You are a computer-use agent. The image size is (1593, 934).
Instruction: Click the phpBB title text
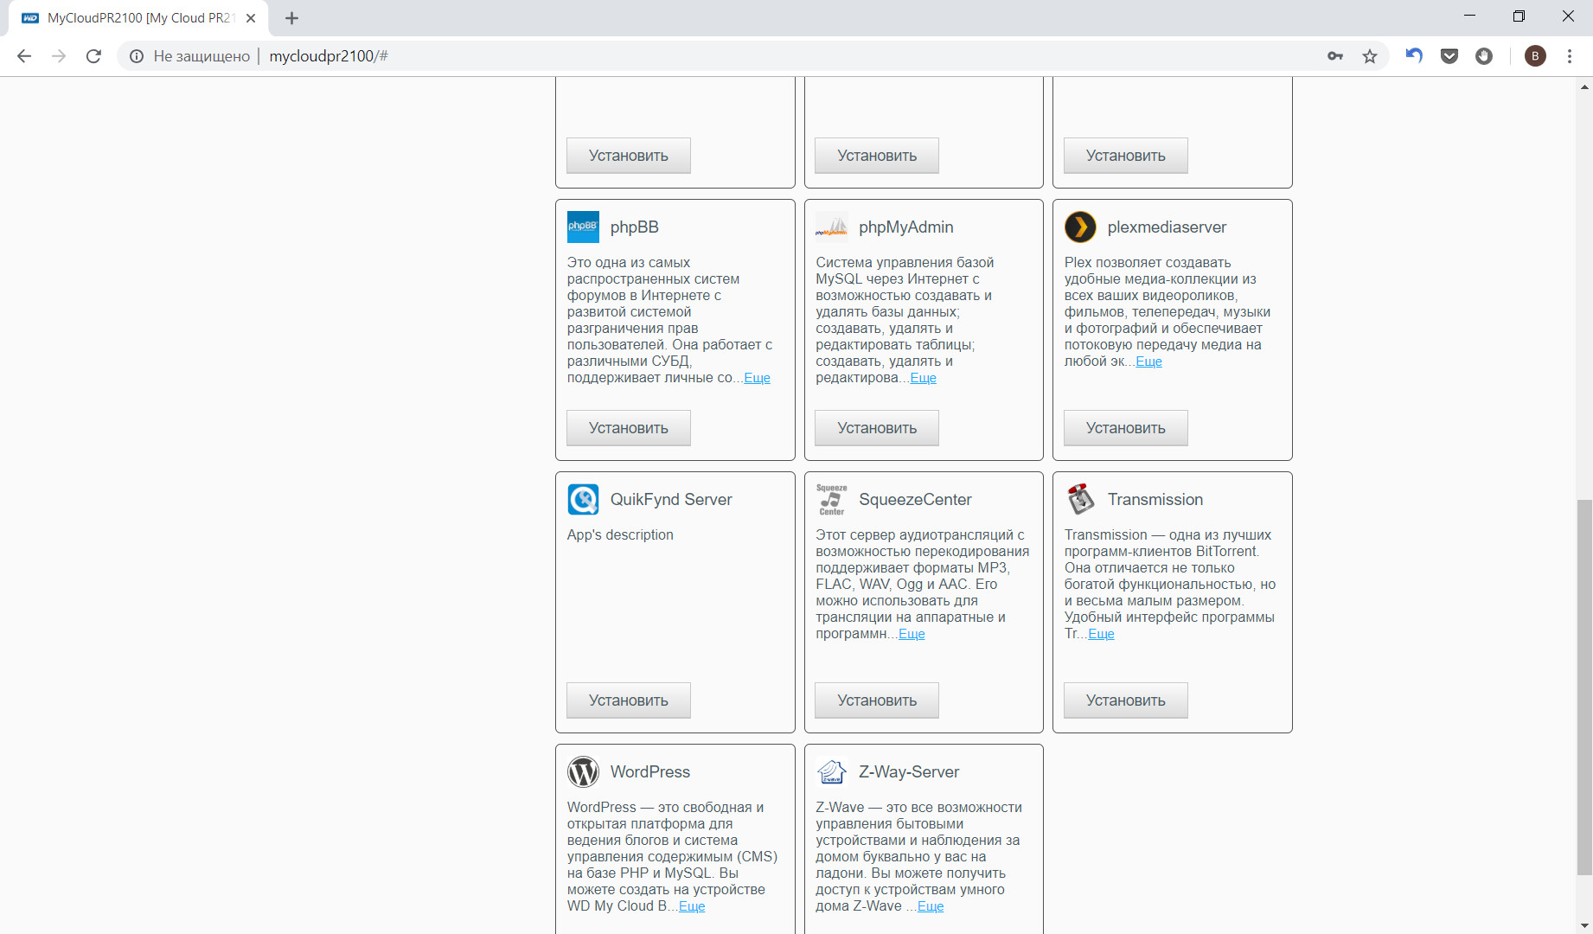[635, 227]
